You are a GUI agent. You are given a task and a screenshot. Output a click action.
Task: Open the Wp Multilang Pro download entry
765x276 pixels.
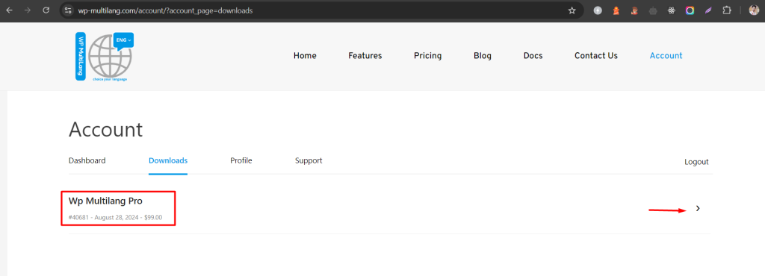point(105,201)
